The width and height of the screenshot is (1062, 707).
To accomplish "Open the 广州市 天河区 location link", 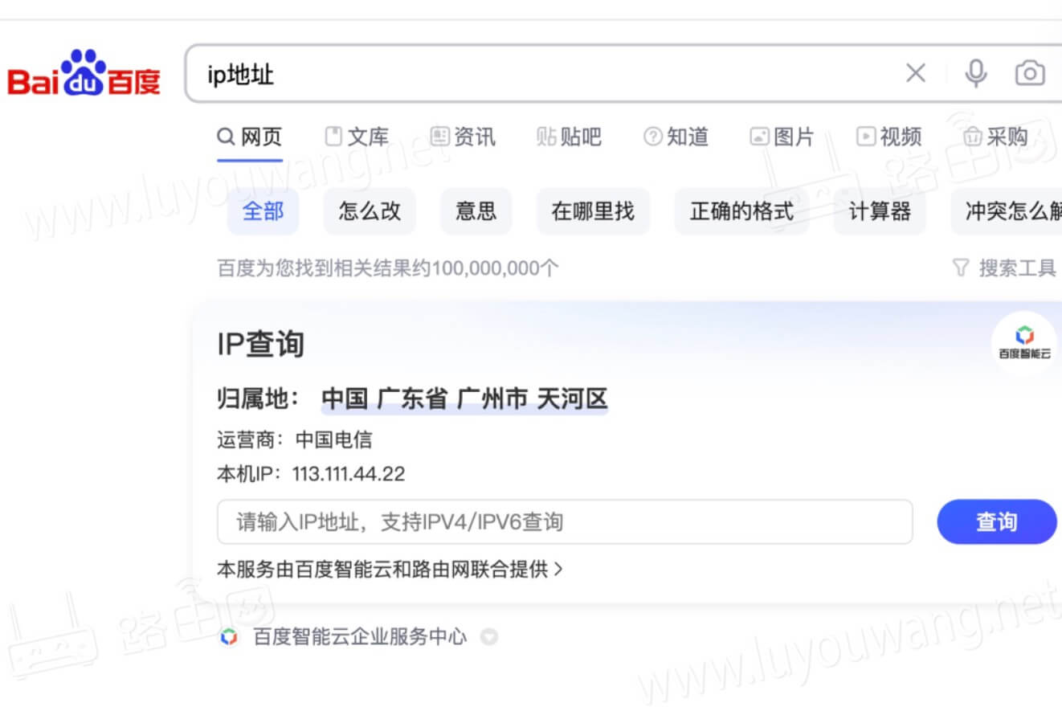I will pos(533,397).
